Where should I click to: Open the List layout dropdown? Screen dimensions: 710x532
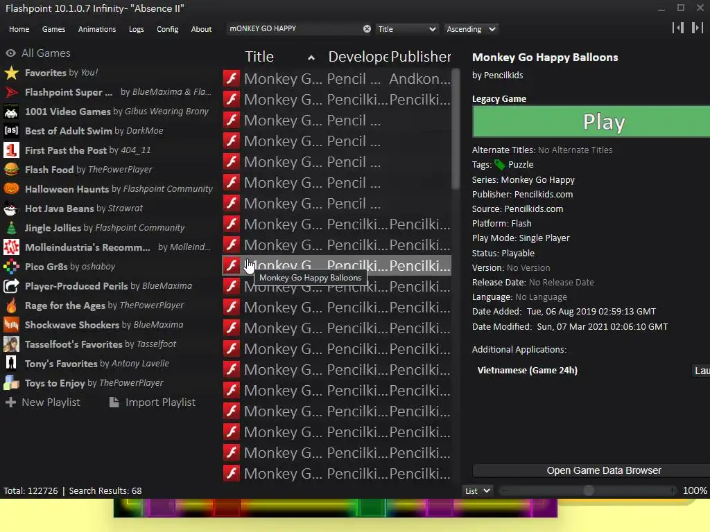click(x=477, y=491)
